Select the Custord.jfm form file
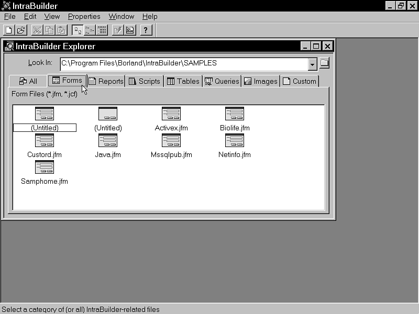The width and height of the screenshot is (419, 314). pyautogui.click(x=44, y=141)
